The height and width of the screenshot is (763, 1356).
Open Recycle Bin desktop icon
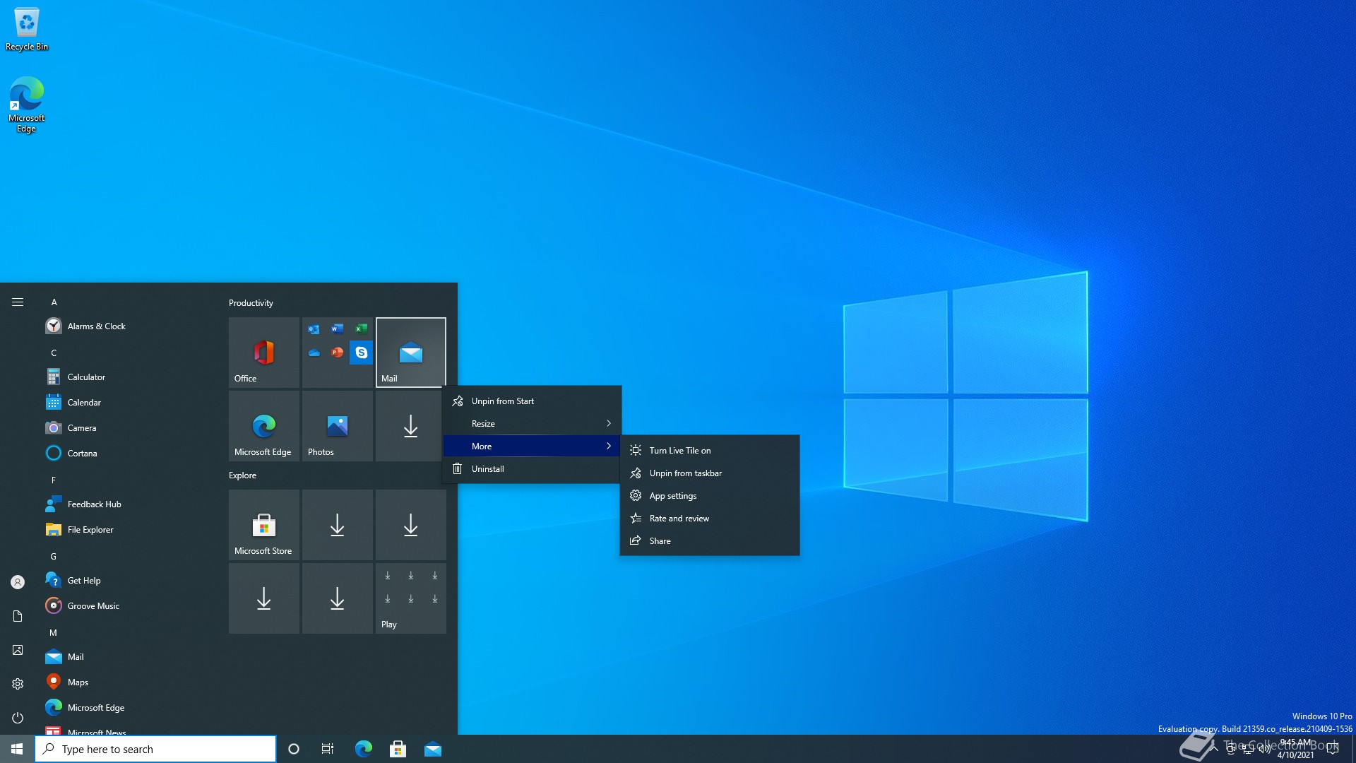coord(27,29)
